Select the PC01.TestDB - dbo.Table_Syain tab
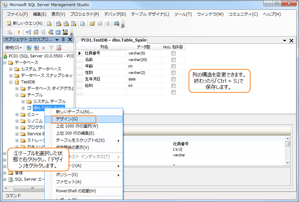 click(x=114, y=40)
